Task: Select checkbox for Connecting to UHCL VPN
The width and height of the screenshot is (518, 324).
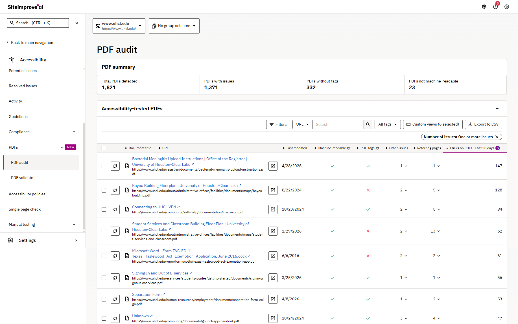Action: click(104, 209)
